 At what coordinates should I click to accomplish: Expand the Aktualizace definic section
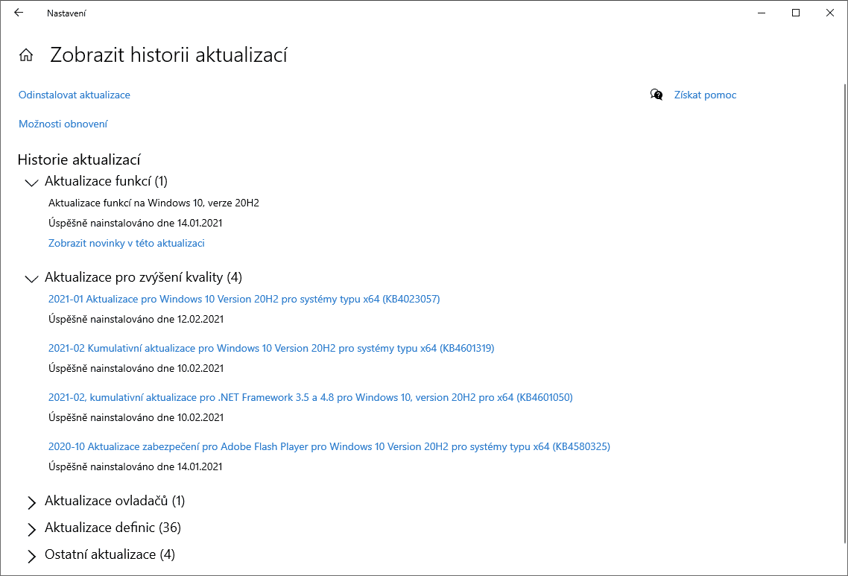pyautogui.click(x=31, y=529)
